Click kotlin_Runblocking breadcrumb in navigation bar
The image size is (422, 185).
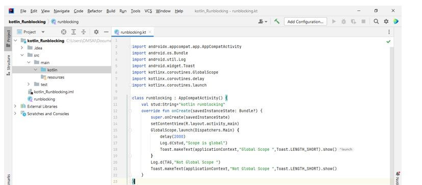tap(27, 22)
